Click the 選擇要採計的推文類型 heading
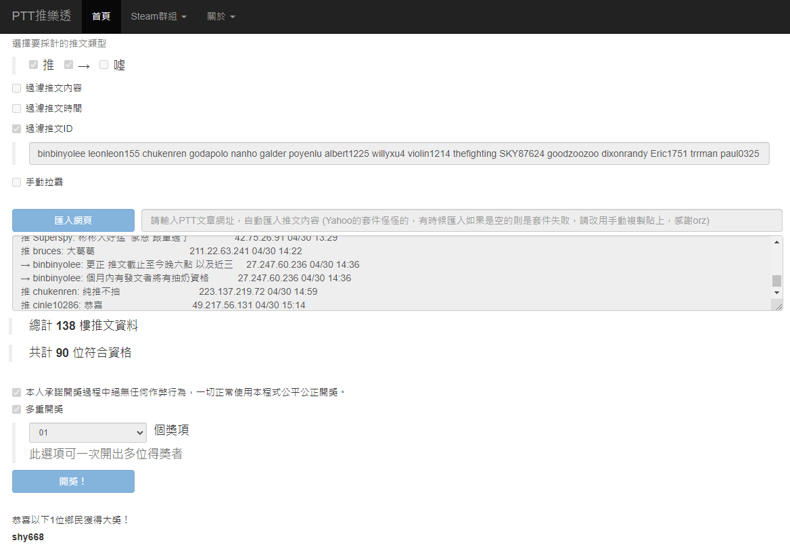790x549 pixels. 59,43
